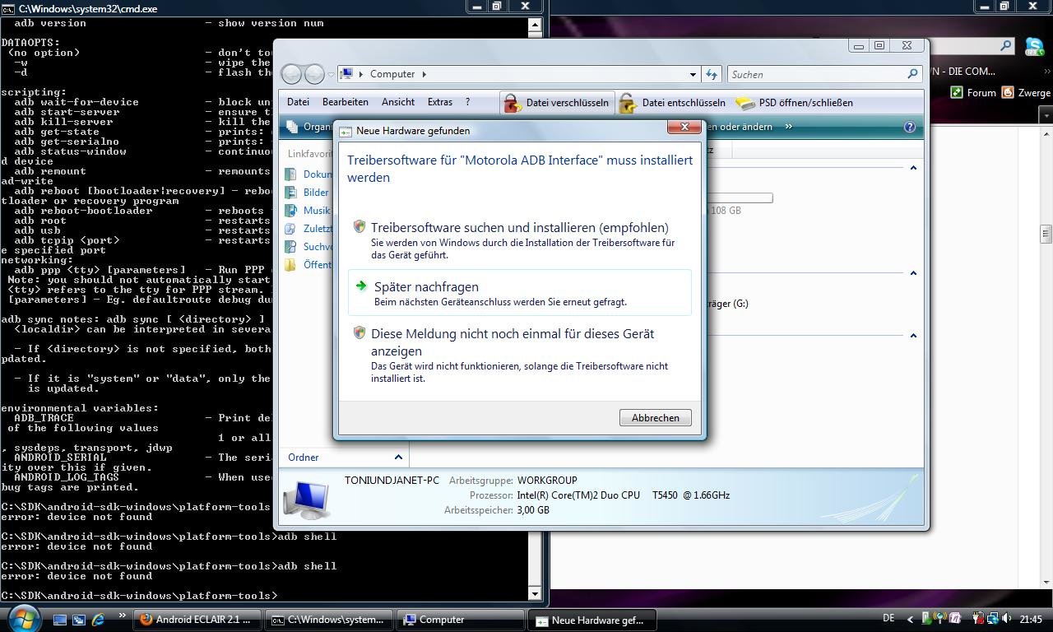Collapse the third group in Computer view
1053x632 pixels.
912,336
